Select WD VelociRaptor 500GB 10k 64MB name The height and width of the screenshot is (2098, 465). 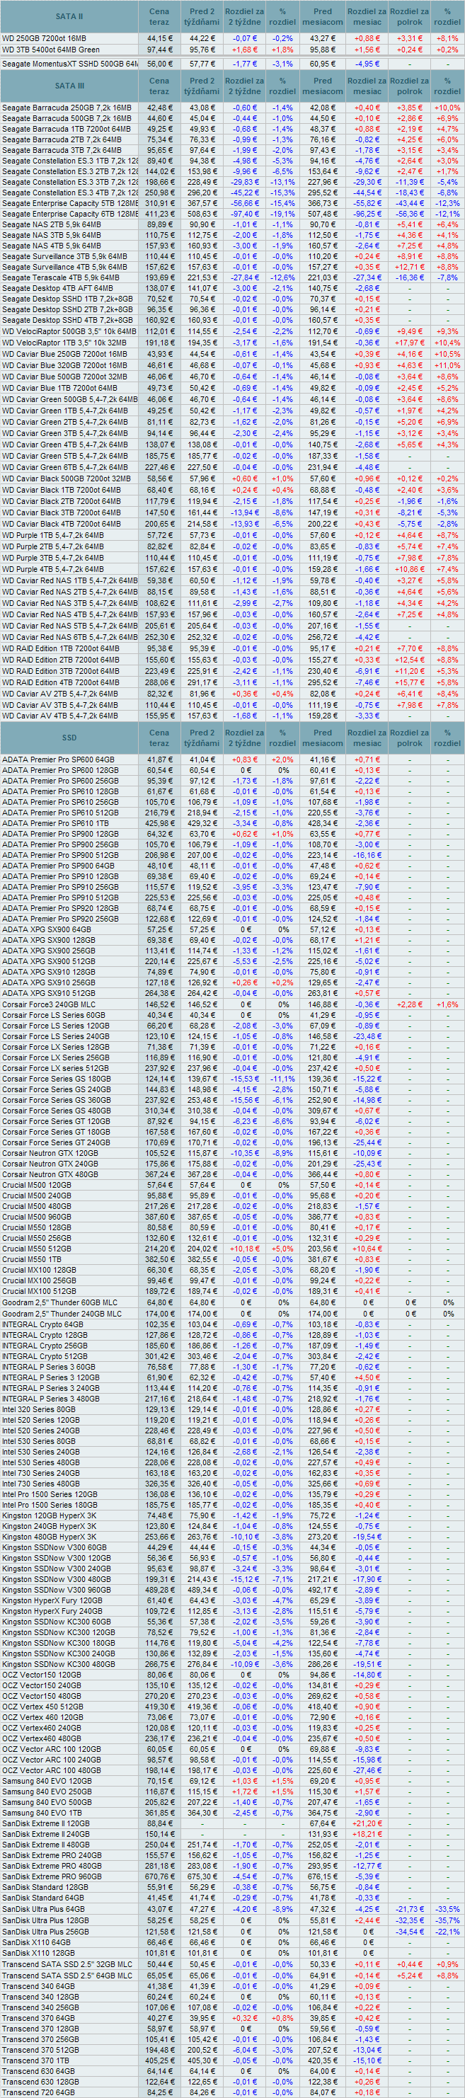(69, 331)
